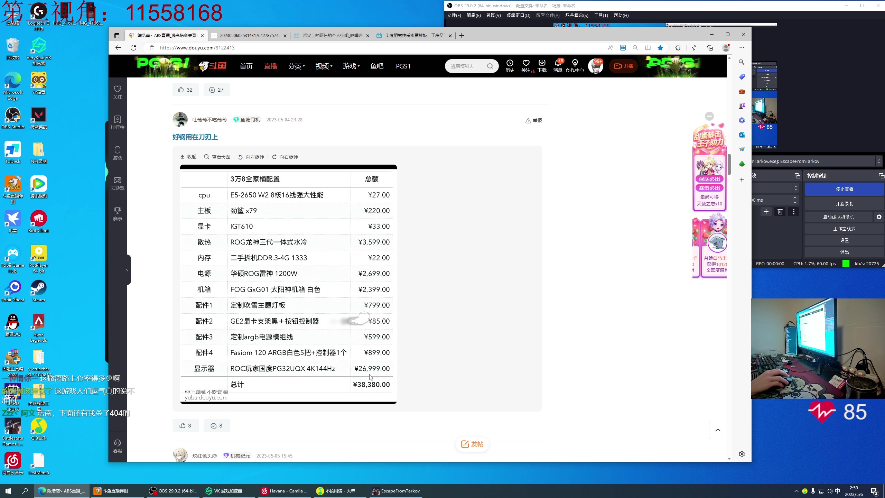The width and height of the screenshot is (885, 498).
Task: Open OBS 文件(F) menu
Action: tap(454, 15)
